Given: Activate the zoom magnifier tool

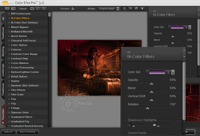Looking at the screenshot, I should coord(131,8).
